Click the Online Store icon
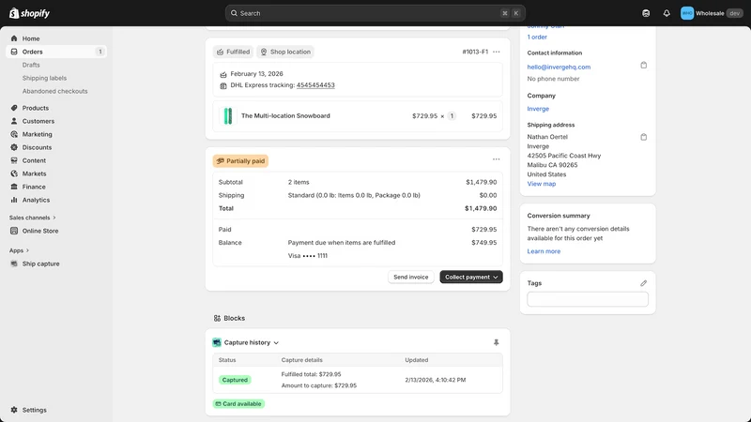Viewport: 751px width, 422px height. 14,231
